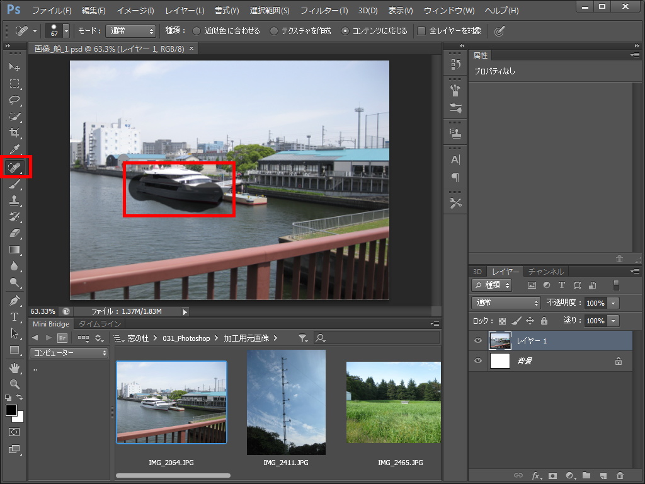The height and width of the screenshot is (484, 645).
Task: Enable 全レイヤーを対象 checkbox
Action: tap(422, 31)
